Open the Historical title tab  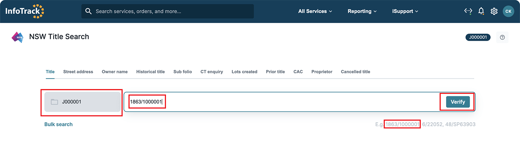coord(150,72)
